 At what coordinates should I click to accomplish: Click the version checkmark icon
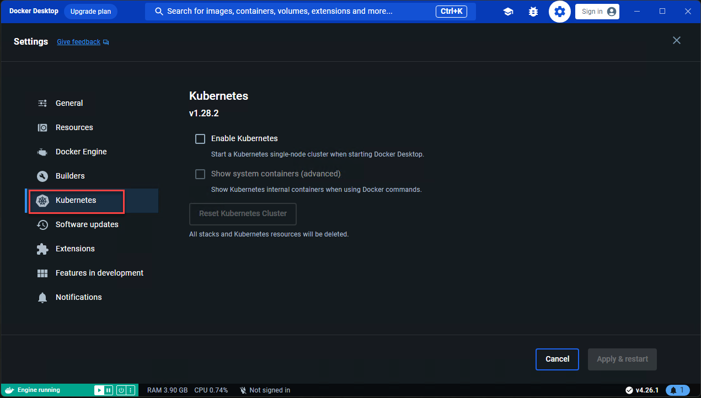[x=629, y=390]
